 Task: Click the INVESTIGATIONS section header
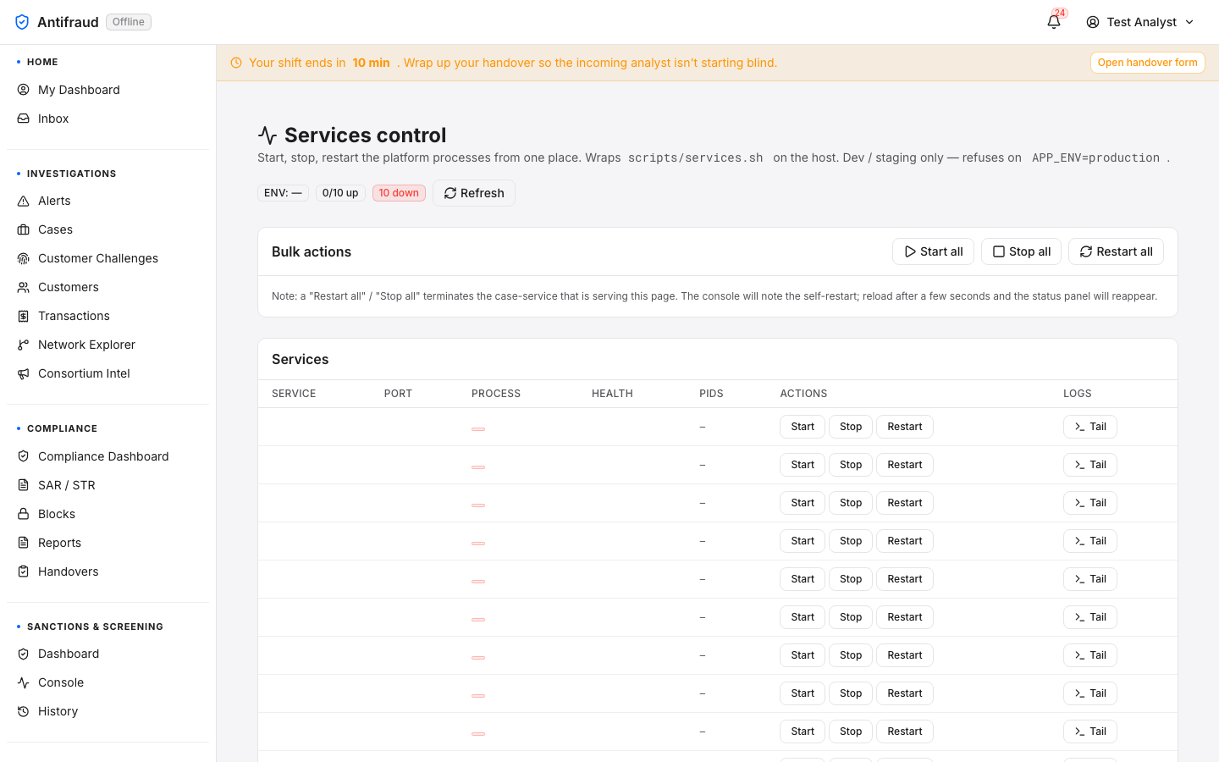pos(71,174)
